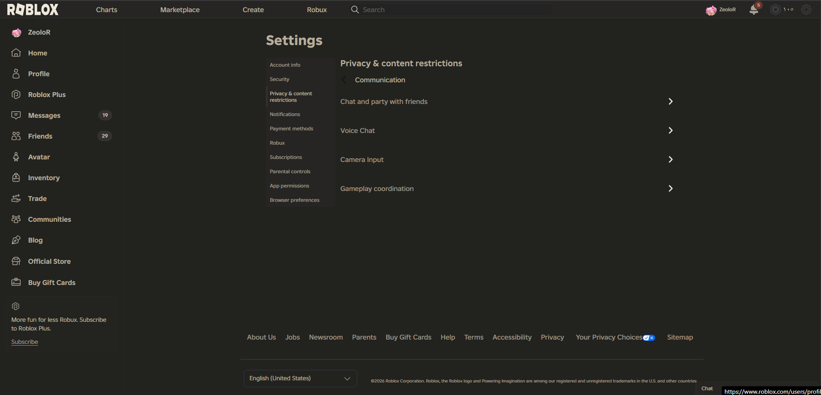Click the Roblox Plus sidebar icon
821x395 pixels.
click(x=16, y=94)
